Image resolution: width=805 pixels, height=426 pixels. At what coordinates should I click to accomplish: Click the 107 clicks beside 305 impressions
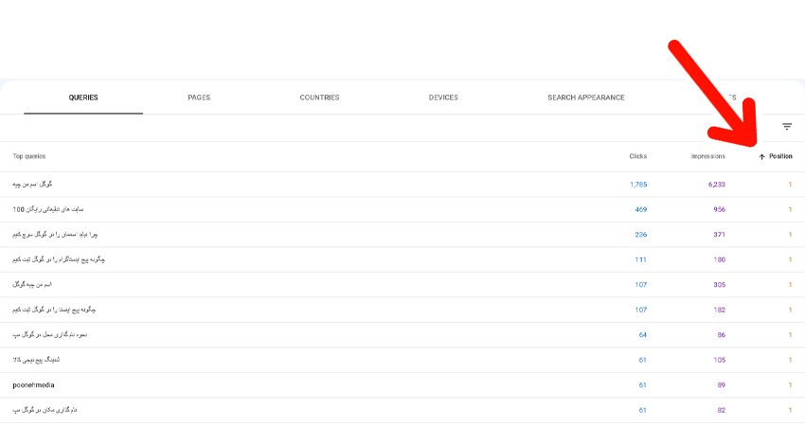641,285
